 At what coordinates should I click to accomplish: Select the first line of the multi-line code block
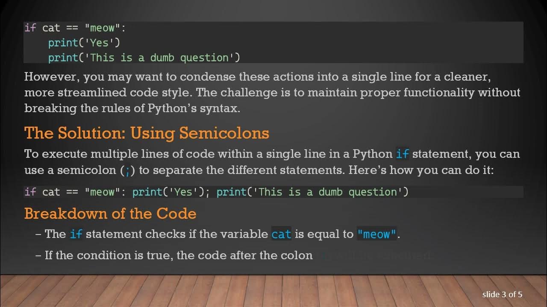(x=75, y=28)
